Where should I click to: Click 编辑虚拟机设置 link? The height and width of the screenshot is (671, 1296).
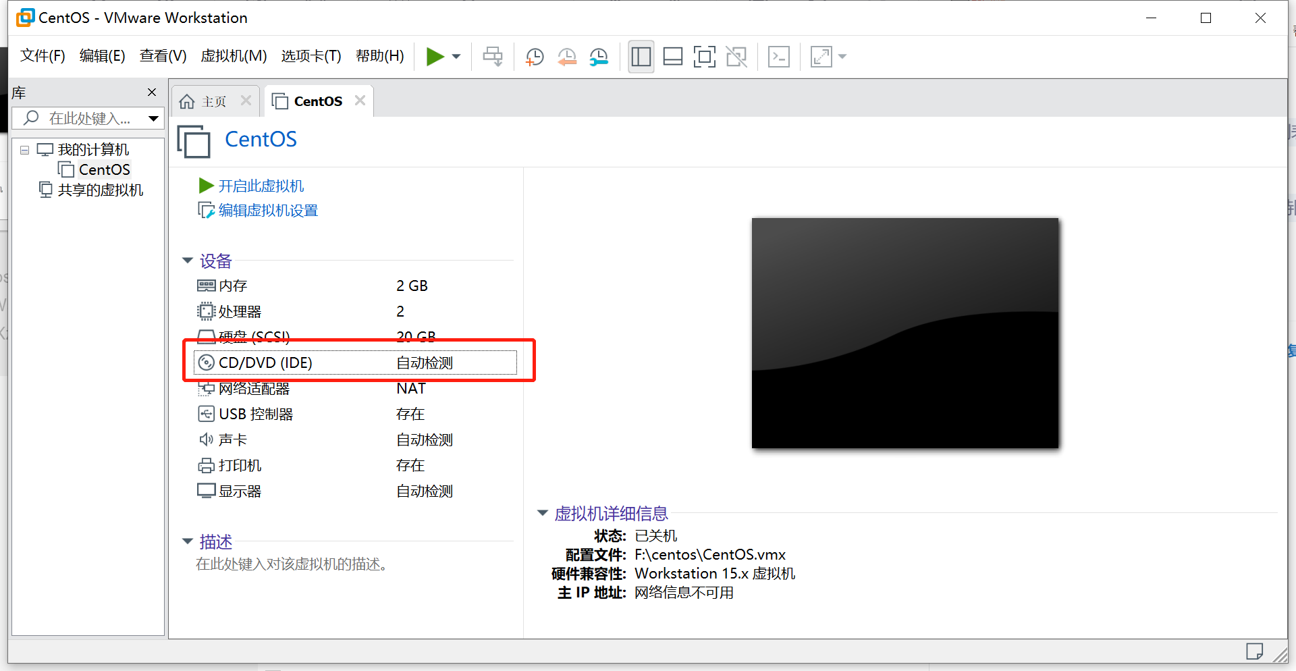[267, 210]
